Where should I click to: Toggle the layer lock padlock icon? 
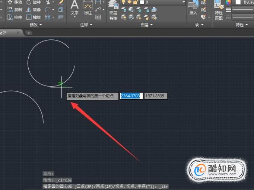[135, 2]
